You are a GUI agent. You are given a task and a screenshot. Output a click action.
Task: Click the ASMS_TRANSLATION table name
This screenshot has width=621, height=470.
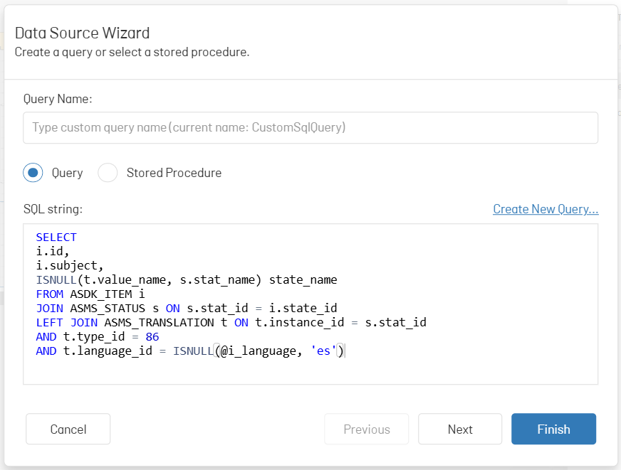pos(160,323)
